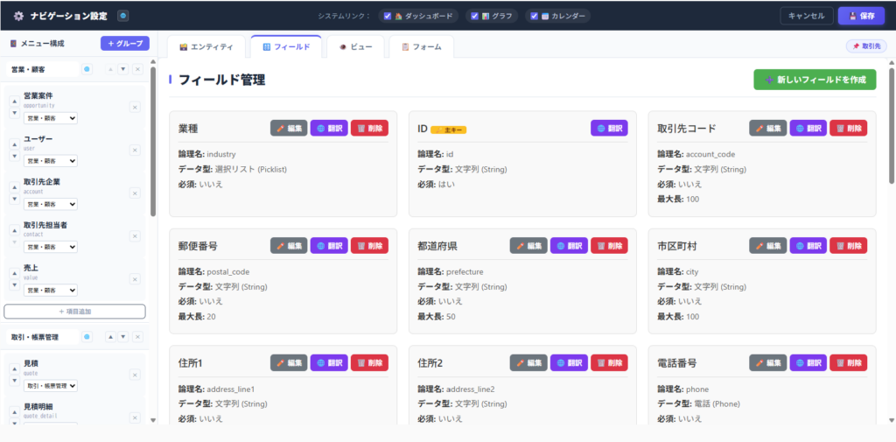
Task: Move 取引・帳票管理 group up
Action: tap(110, 337)
